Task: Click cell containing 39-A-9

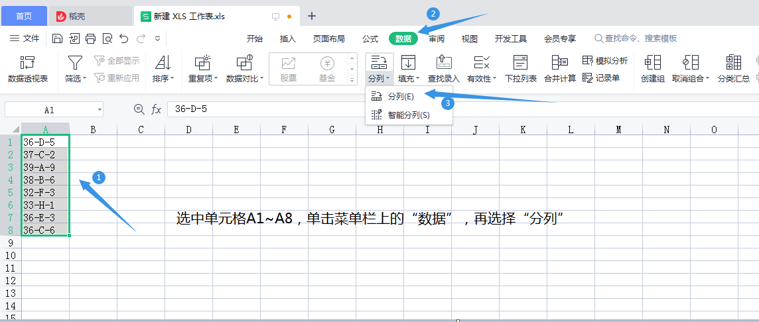Action: point(46,167)
